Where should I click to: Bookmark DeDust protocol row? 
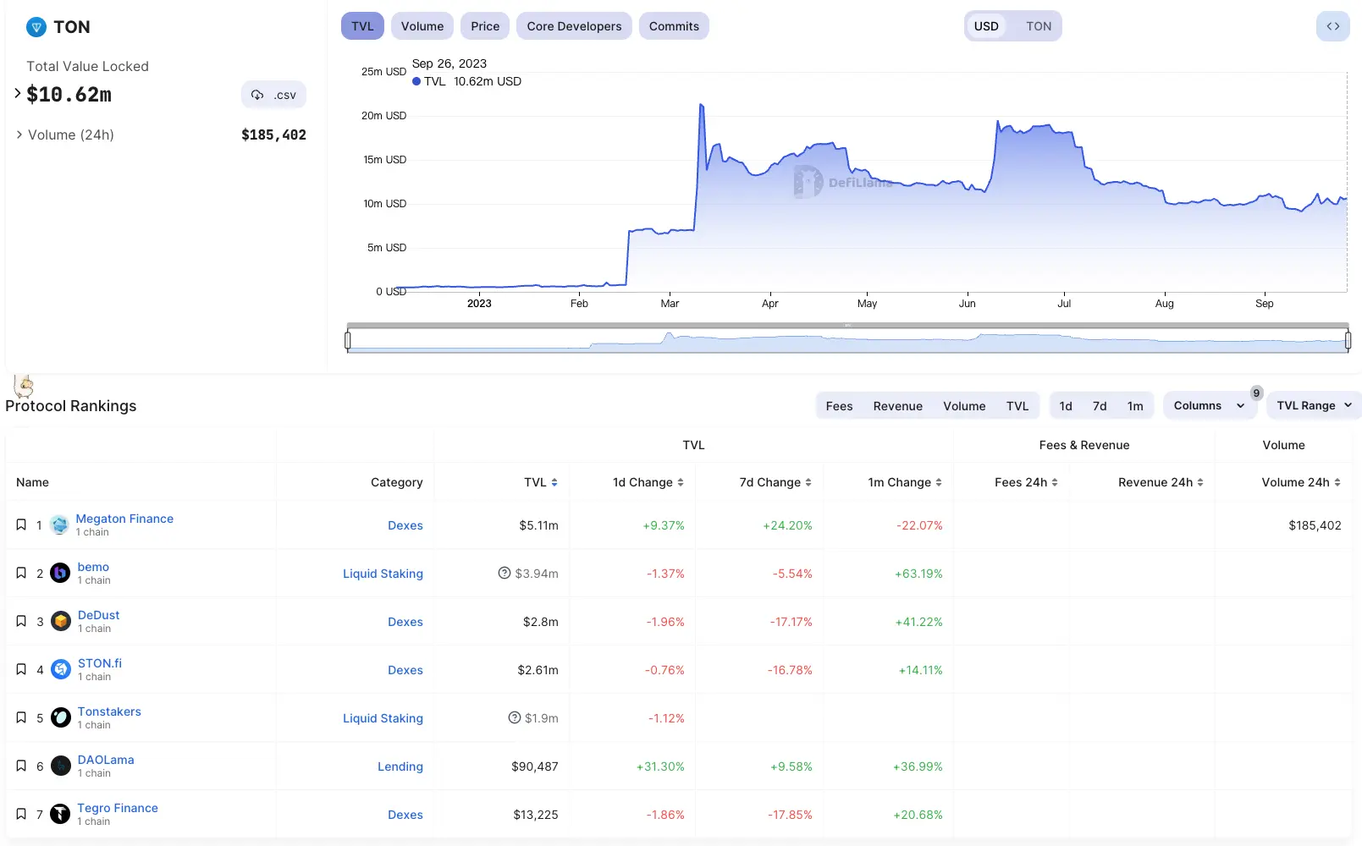pyautogui.click(x=21, y=621)
